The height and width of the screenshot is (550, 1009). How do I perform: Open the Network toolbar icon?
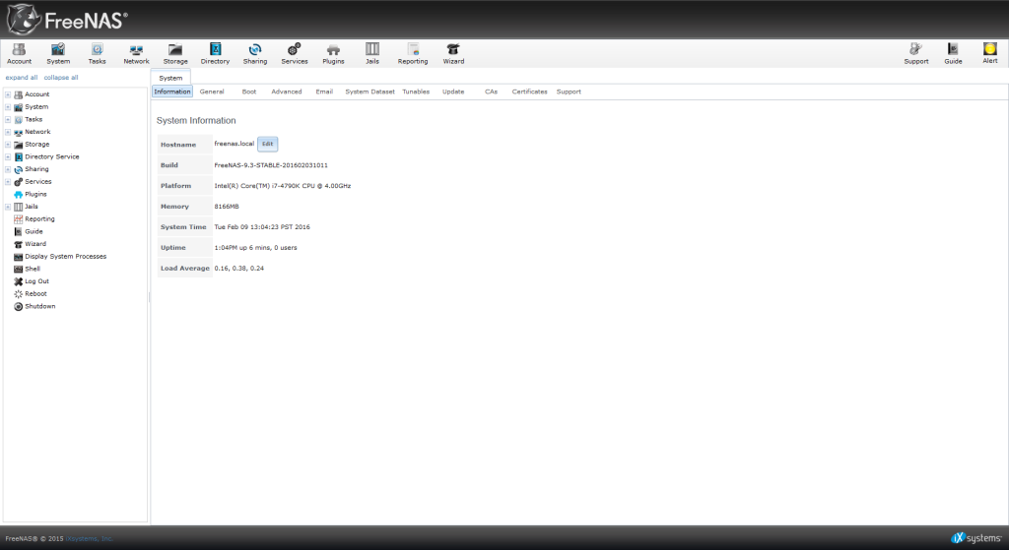[x=136, y=53]
